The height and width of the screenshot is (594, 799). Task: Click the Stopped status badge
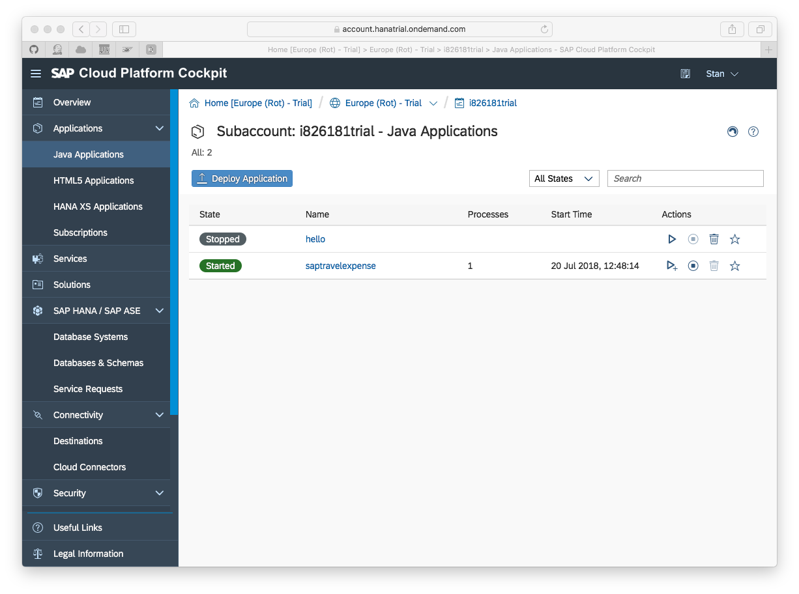(223, 239)
